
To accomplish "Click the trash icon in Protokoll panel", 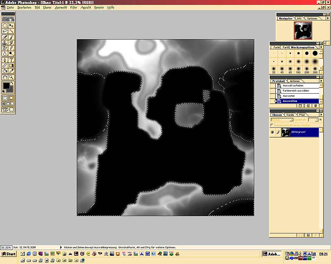I will pyautogui.click(x=315, y=106).
